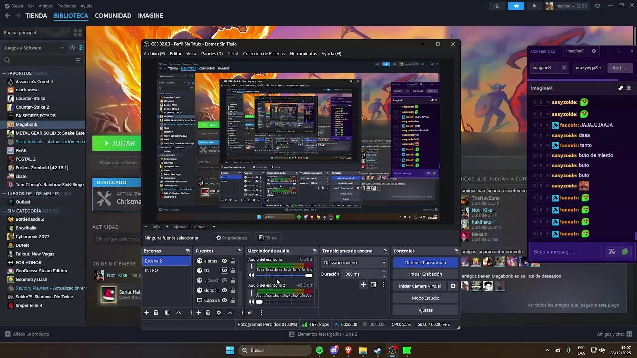Undock the Mezclador de audio panel
This screenshot has height=358, width=637.
pyautogui.click(x=314, y=251)
